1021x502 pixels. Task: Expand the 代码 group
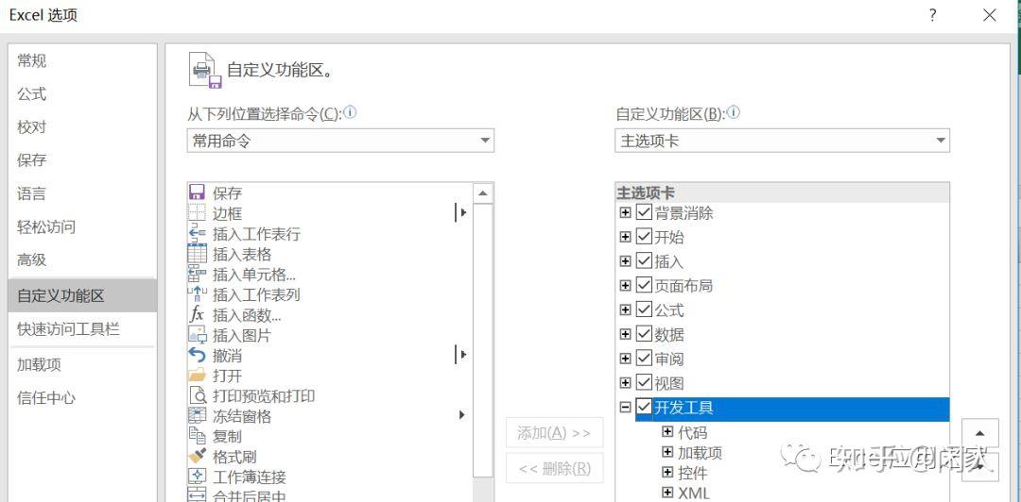(x=666, y=432)
